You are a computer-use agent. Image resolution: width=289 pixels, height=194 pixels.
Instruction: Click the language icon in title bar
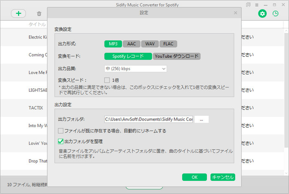coord(248,5)
